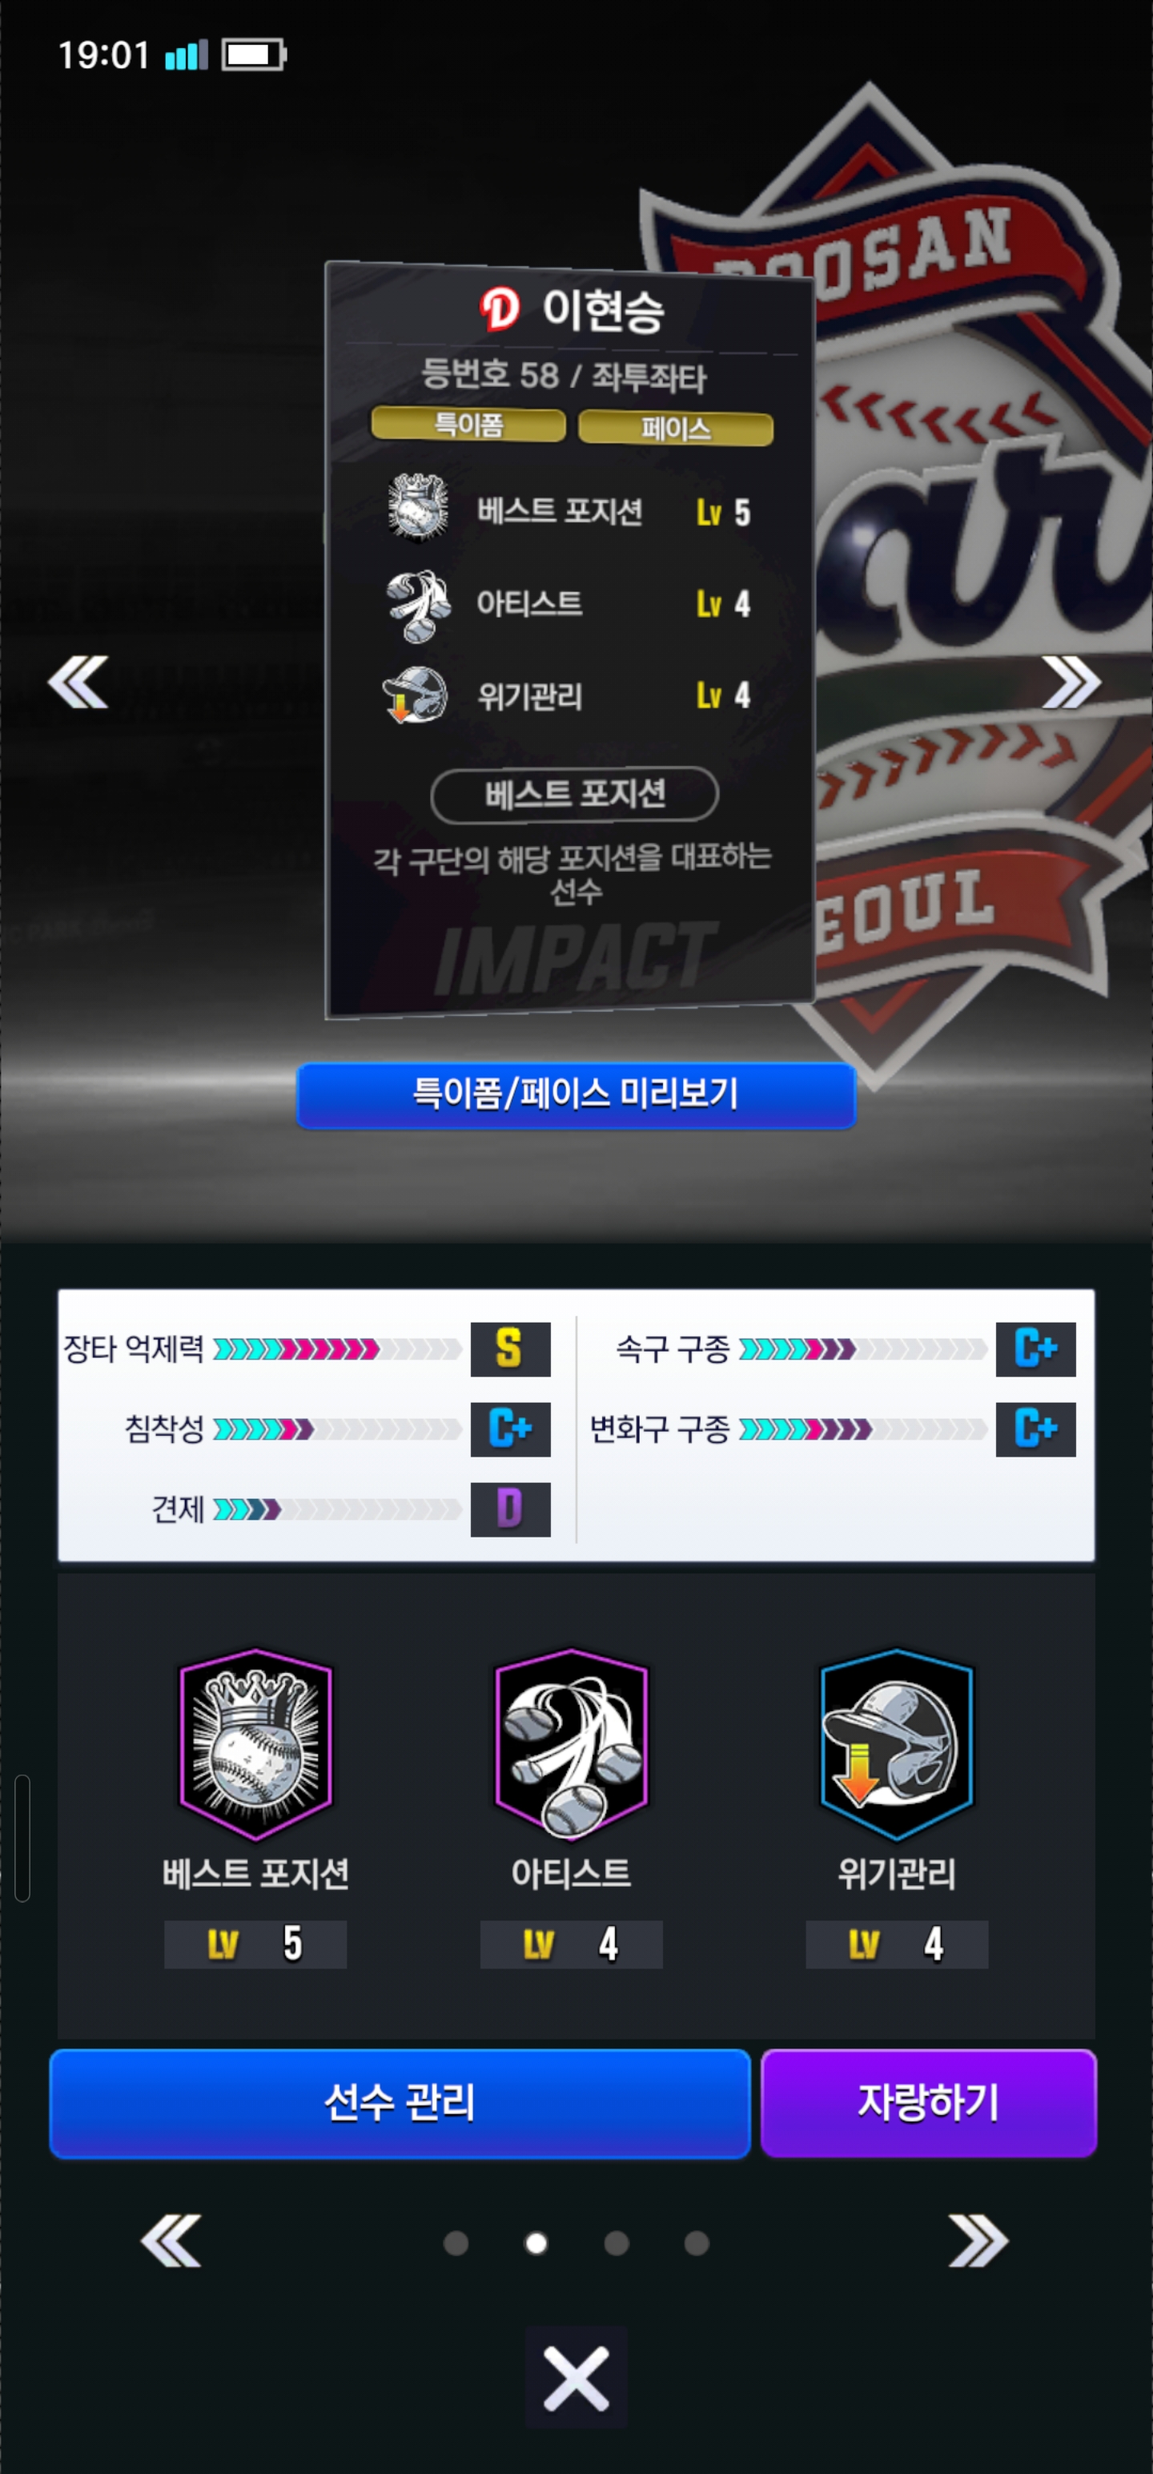
Task: Go to the next player with the right arrows
Action: (x=1071, y=683)
